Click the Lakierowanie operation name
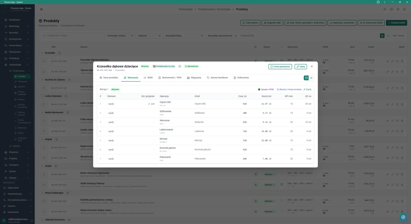The height and width of the screenshot is (224, 411). (x=166, y=129)
